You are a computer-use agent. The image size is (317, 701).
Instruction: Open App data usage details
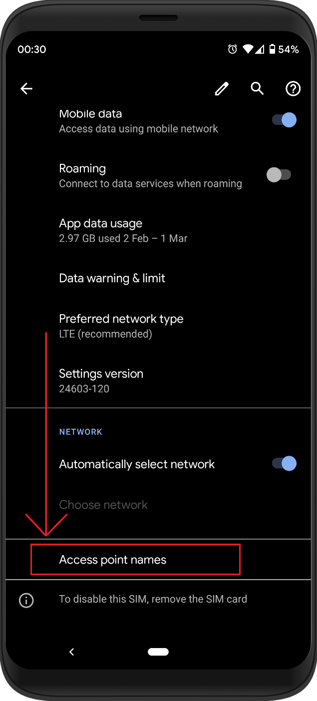tap(123, 230)
